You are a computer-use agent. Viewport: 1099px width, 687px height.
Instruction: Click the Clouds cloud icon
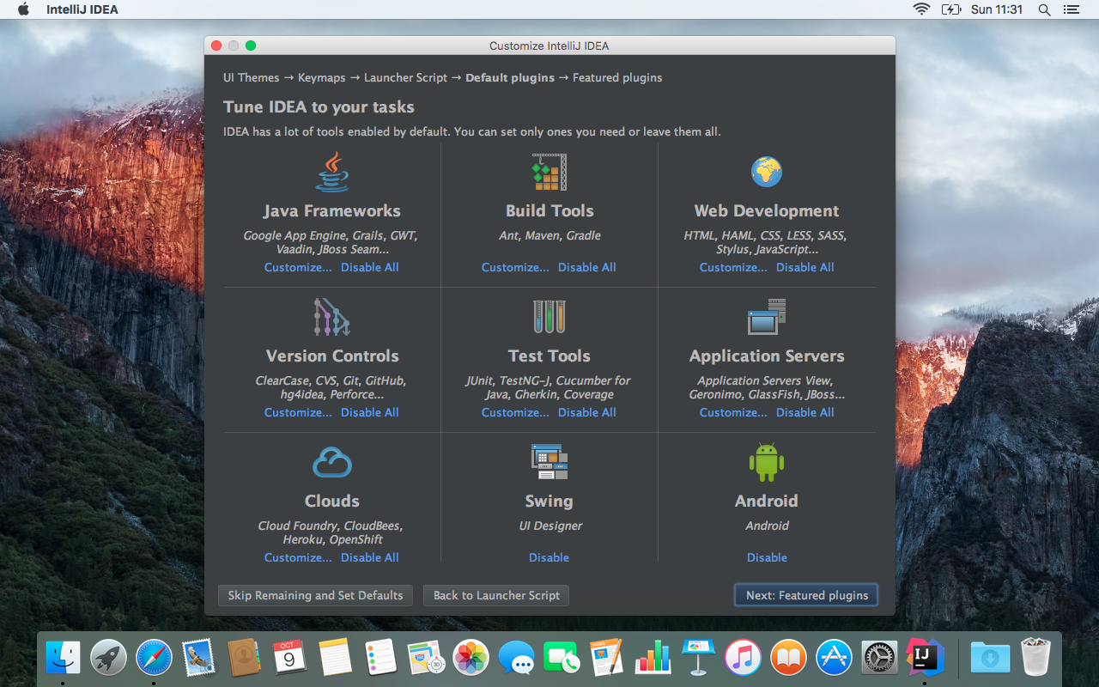[x=332, y=462]
